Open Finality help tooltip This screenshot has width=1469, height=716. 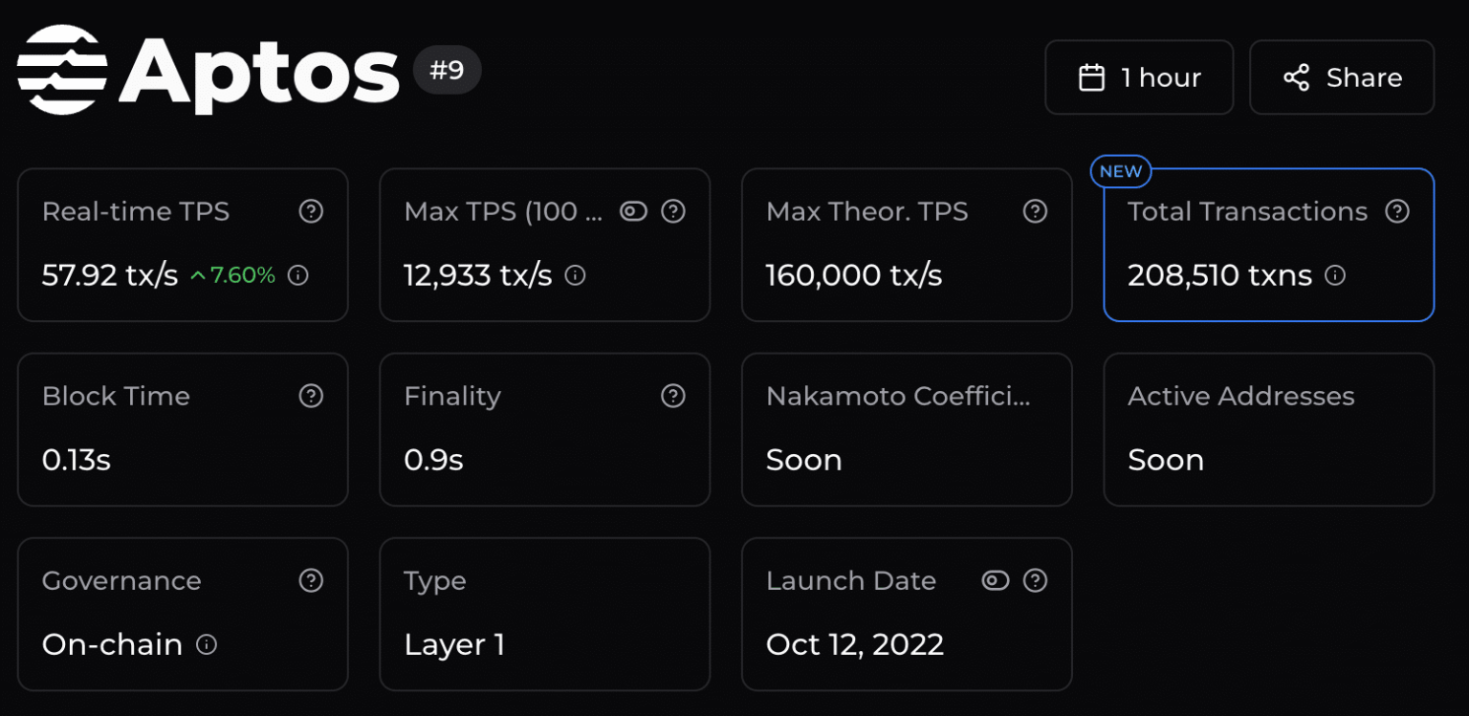[x=672, y=396]
